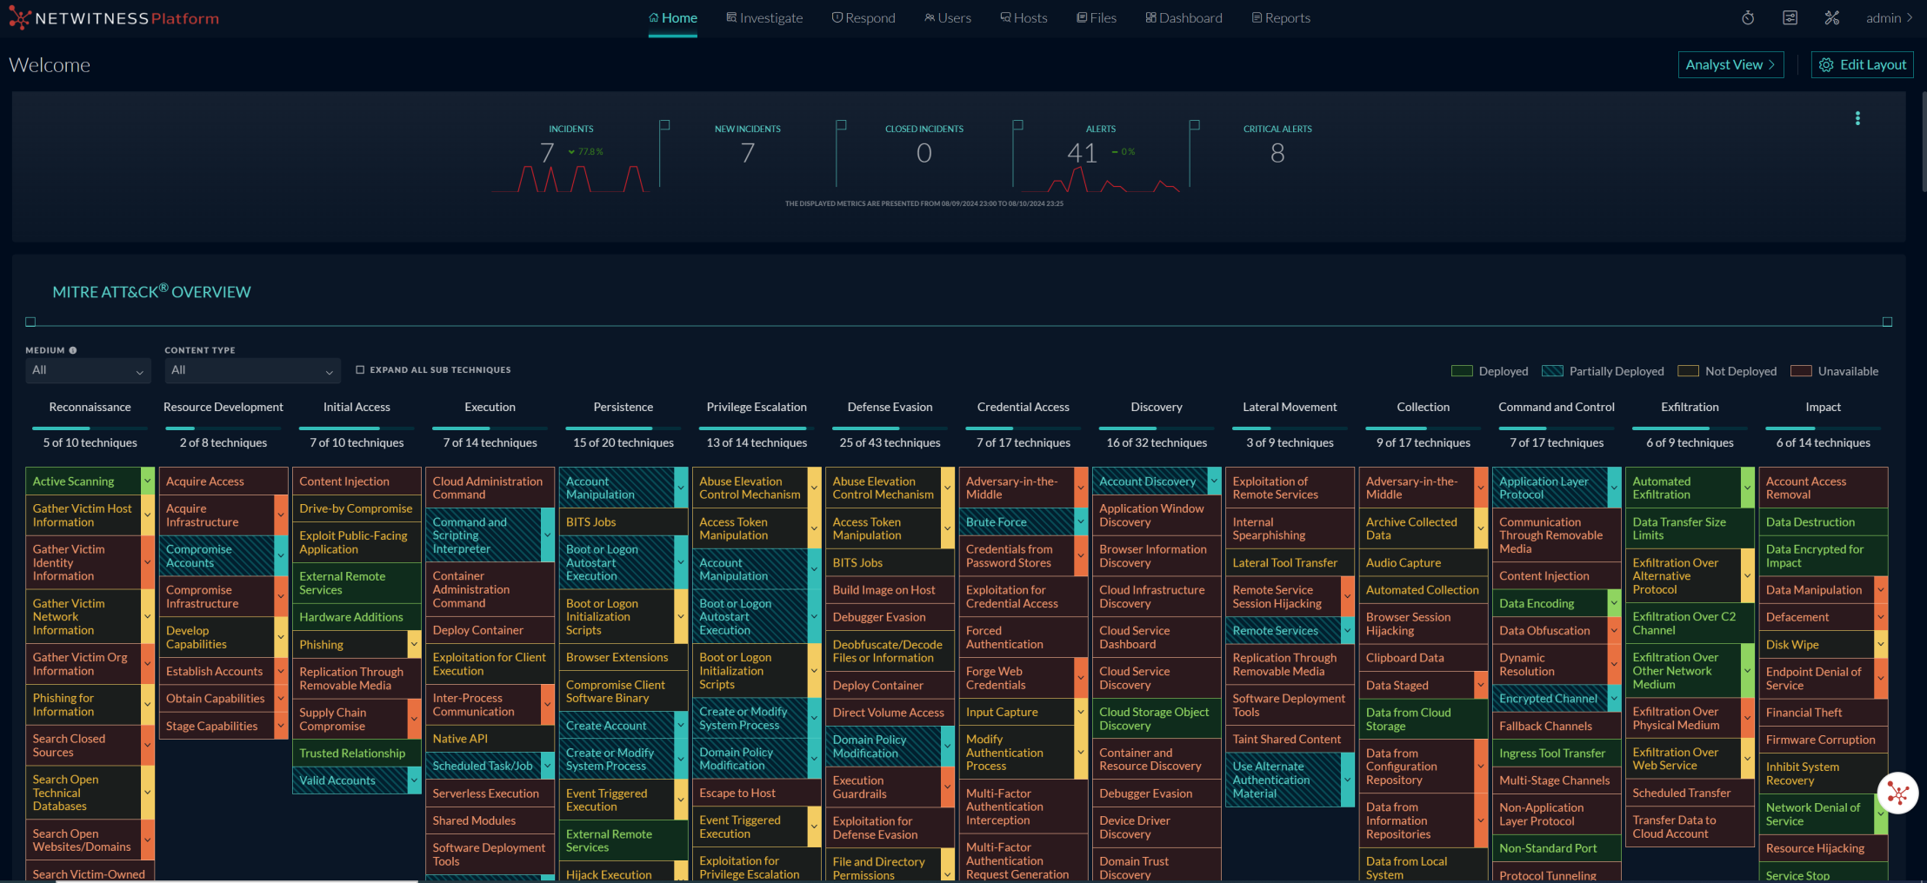Click the Defense Evasion column header

tap(890, 407)
